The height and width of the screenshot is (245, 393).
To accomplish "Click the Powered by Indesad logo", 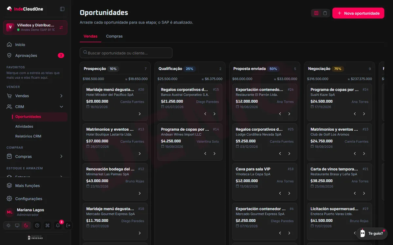I will pos(35,237).
